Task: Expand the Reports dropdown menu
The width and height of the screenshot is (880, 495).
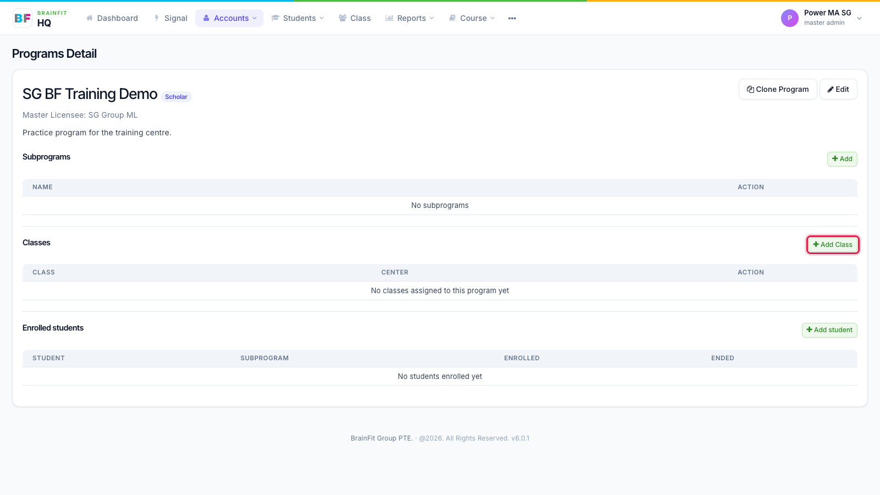Action: (x=410, y=18)
